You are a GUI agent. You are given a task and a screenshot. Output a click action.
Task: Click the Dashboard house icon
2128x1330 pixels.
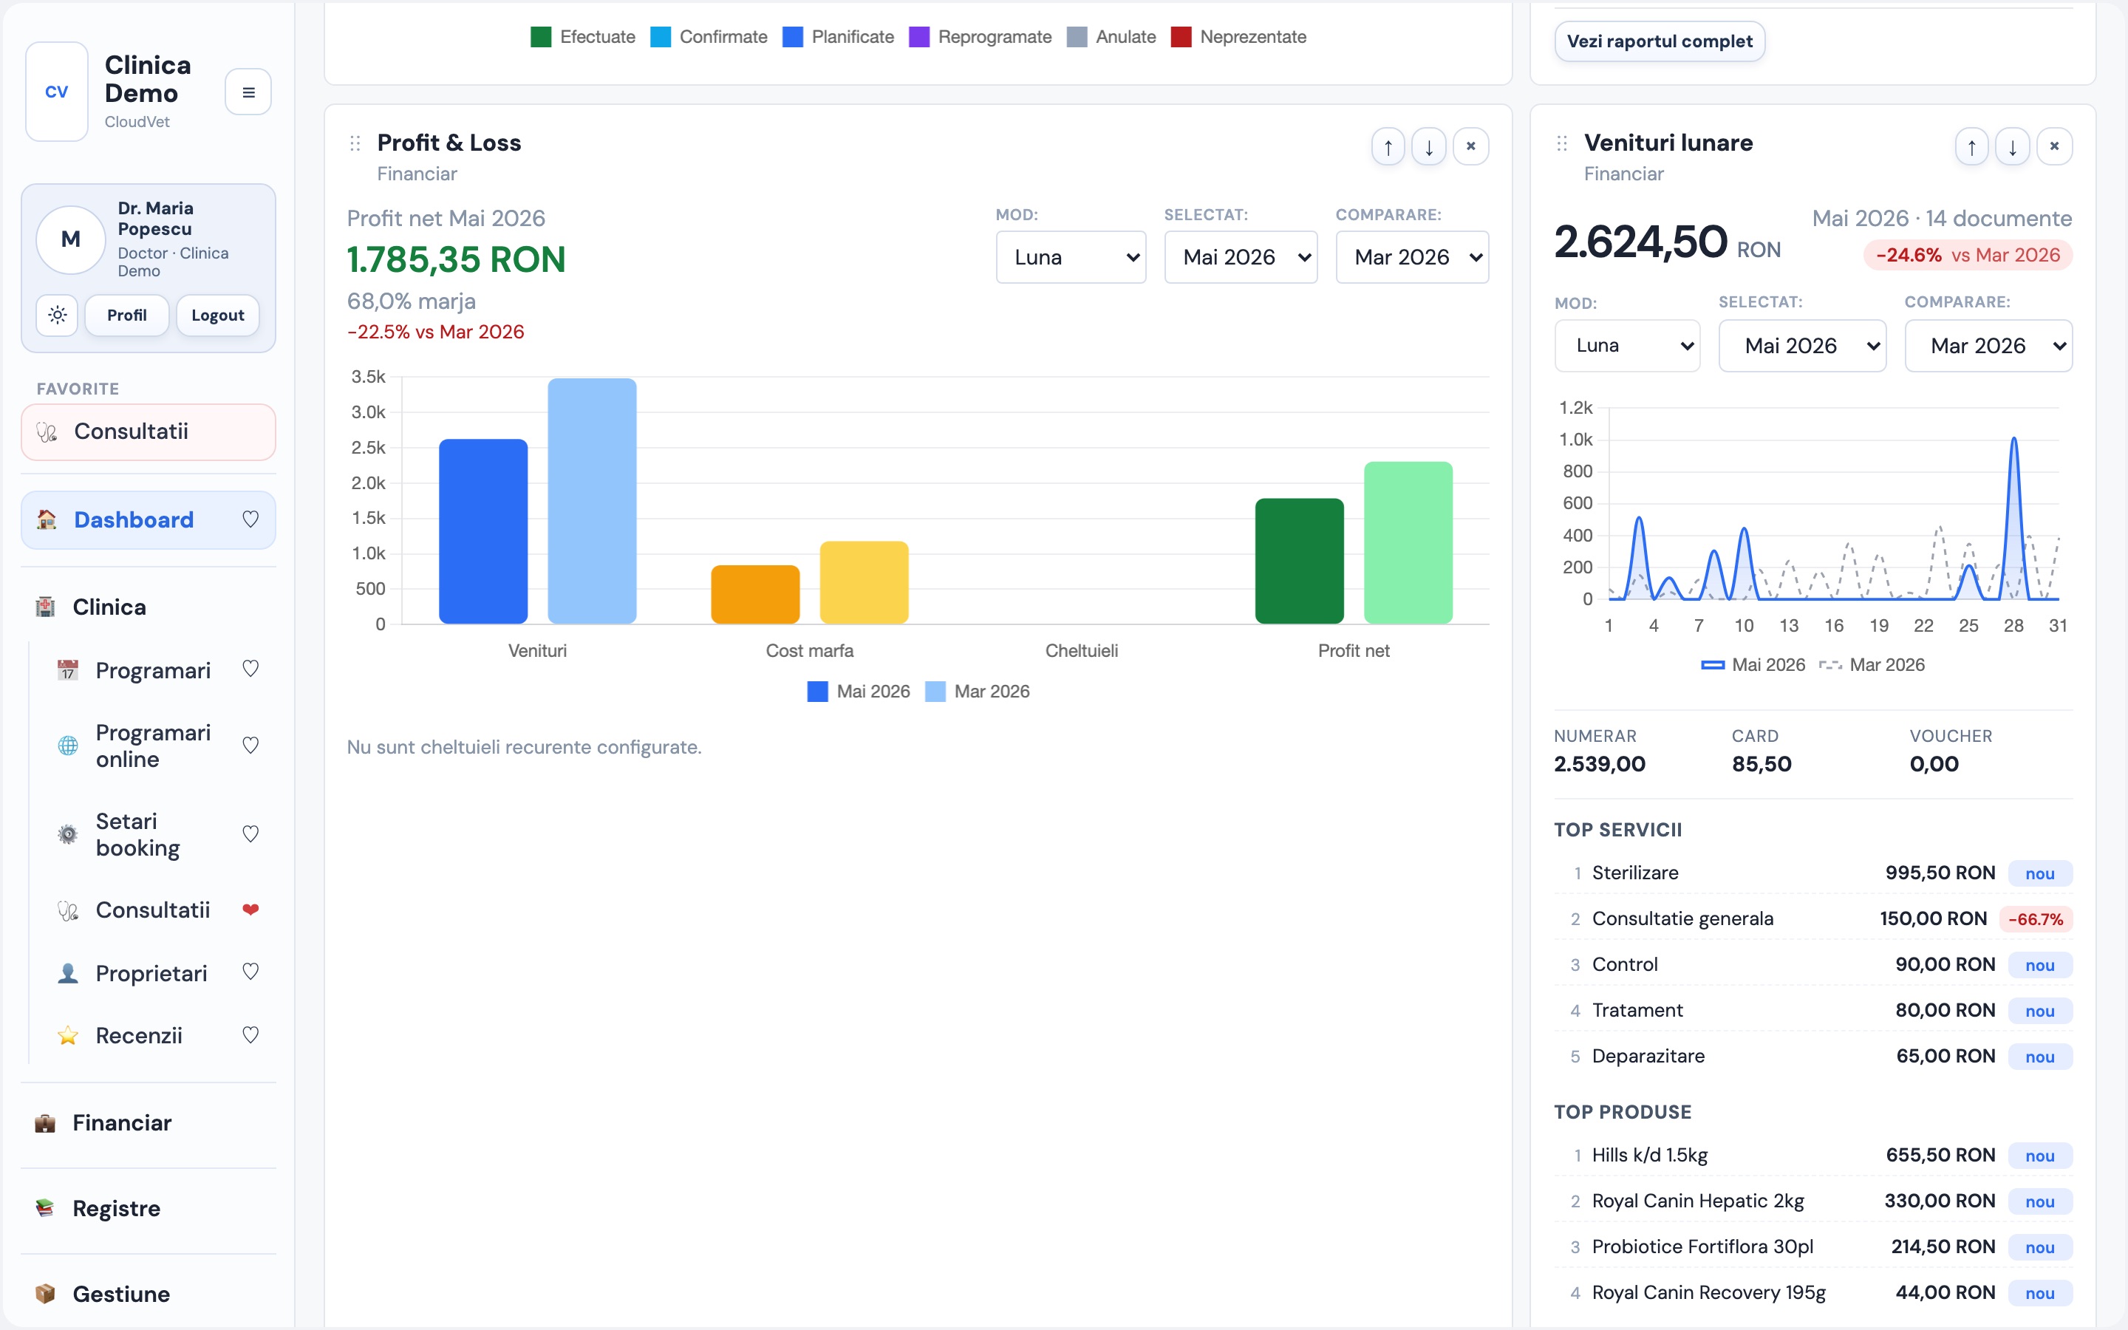(x=47, y=520)
